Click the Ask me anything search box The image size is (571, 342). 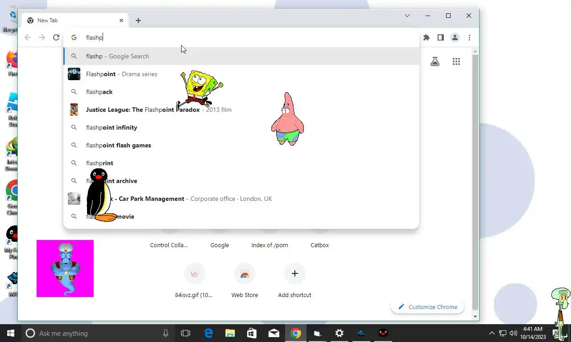[98, 333]
